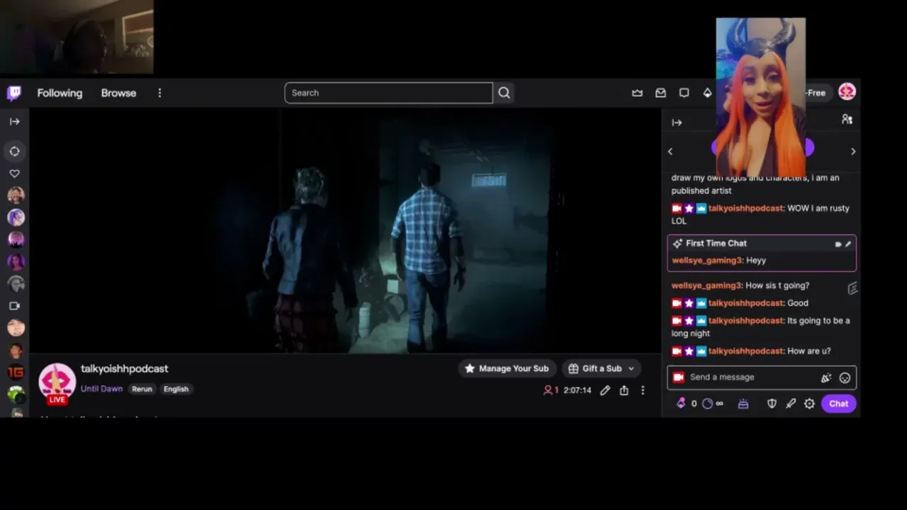This screenshot has width=907, height=510.
Task: Open the Until Dawn game category link
Action: pyautogui.click(x=101, y=389)
